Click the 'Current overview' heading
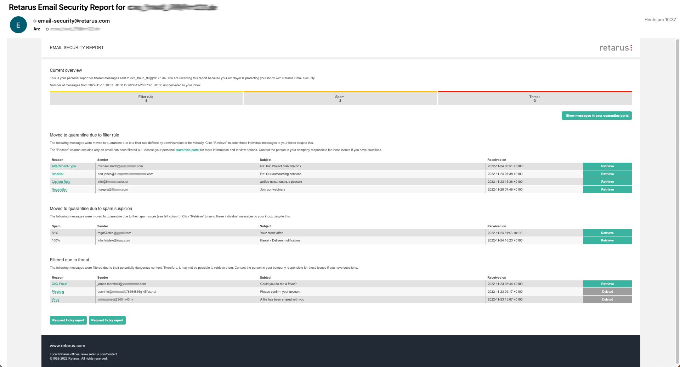This screenshot has width=680, height=367. point(66,70)
